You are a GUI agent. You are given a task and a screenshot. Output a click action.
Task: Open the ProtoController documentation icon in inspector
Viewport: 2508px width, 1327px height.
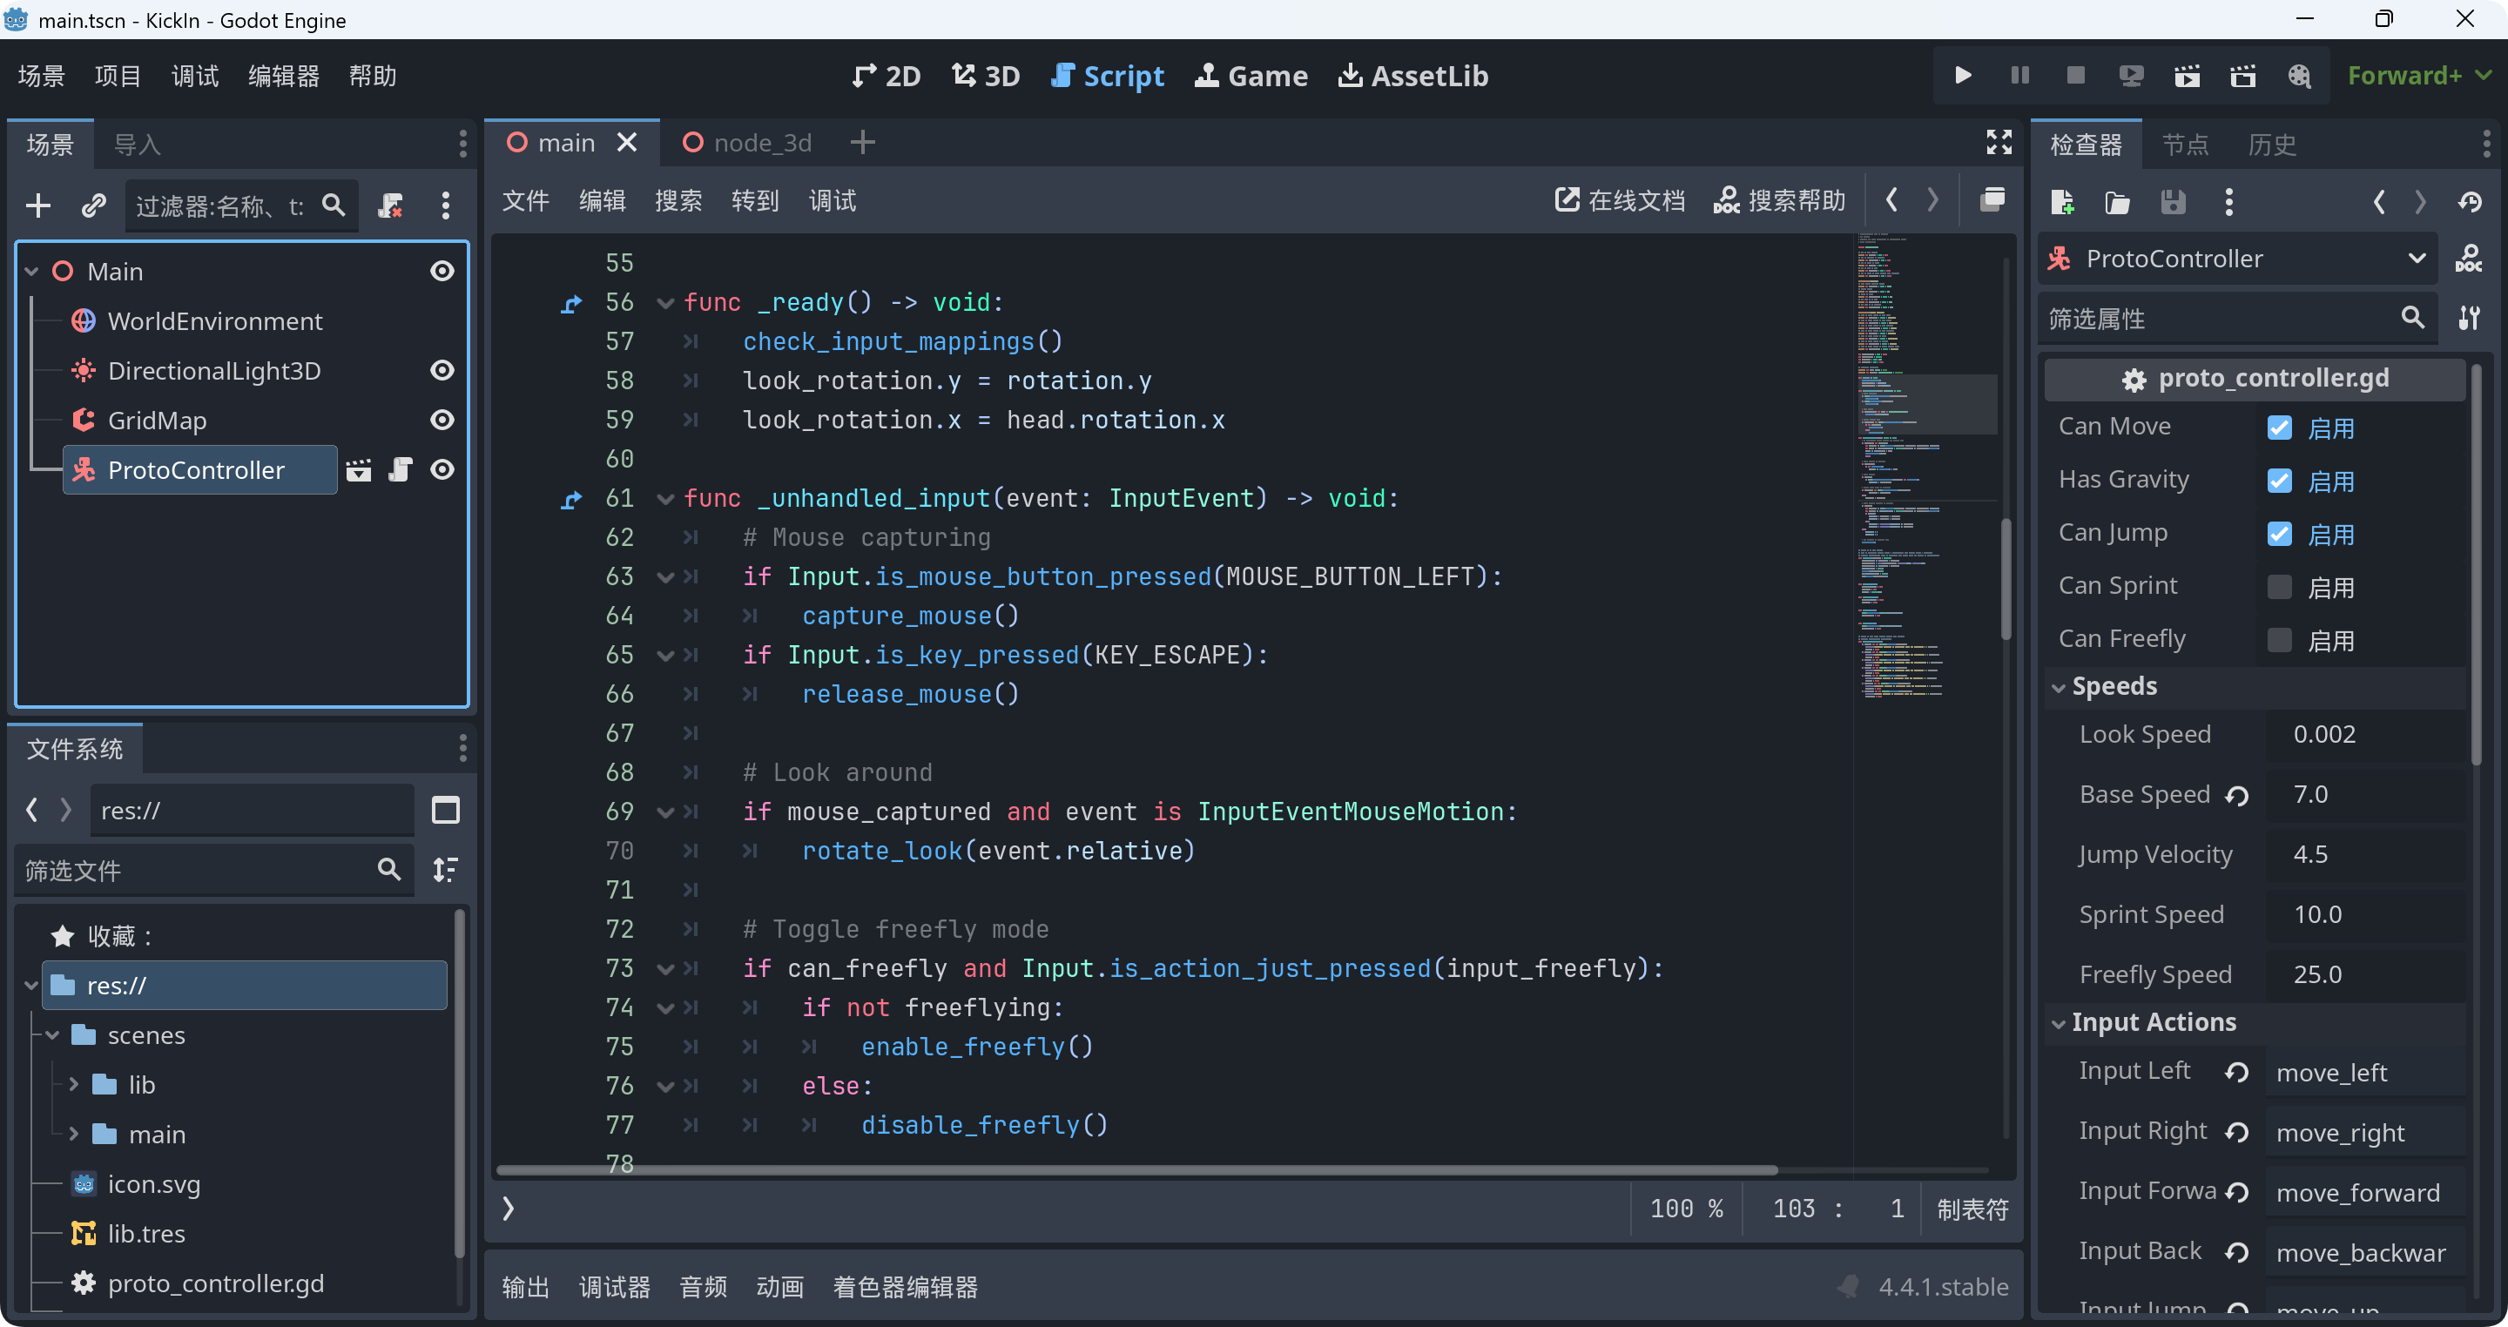(x=2468, y=259)
